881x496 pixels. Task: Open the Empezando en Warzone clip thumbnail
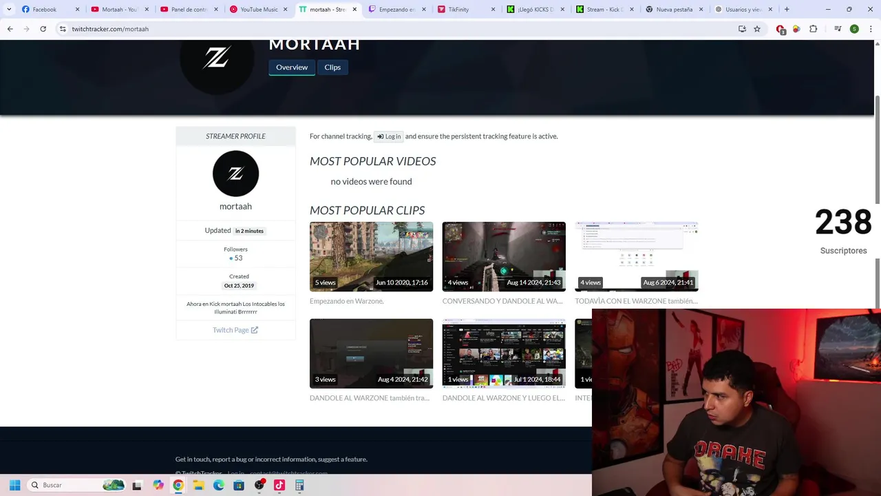click(x=371, y=256)
